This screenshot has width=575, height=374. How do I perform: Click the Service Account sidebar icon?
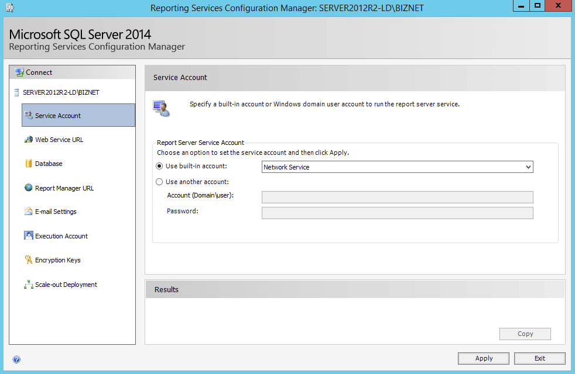pos(29,115)
